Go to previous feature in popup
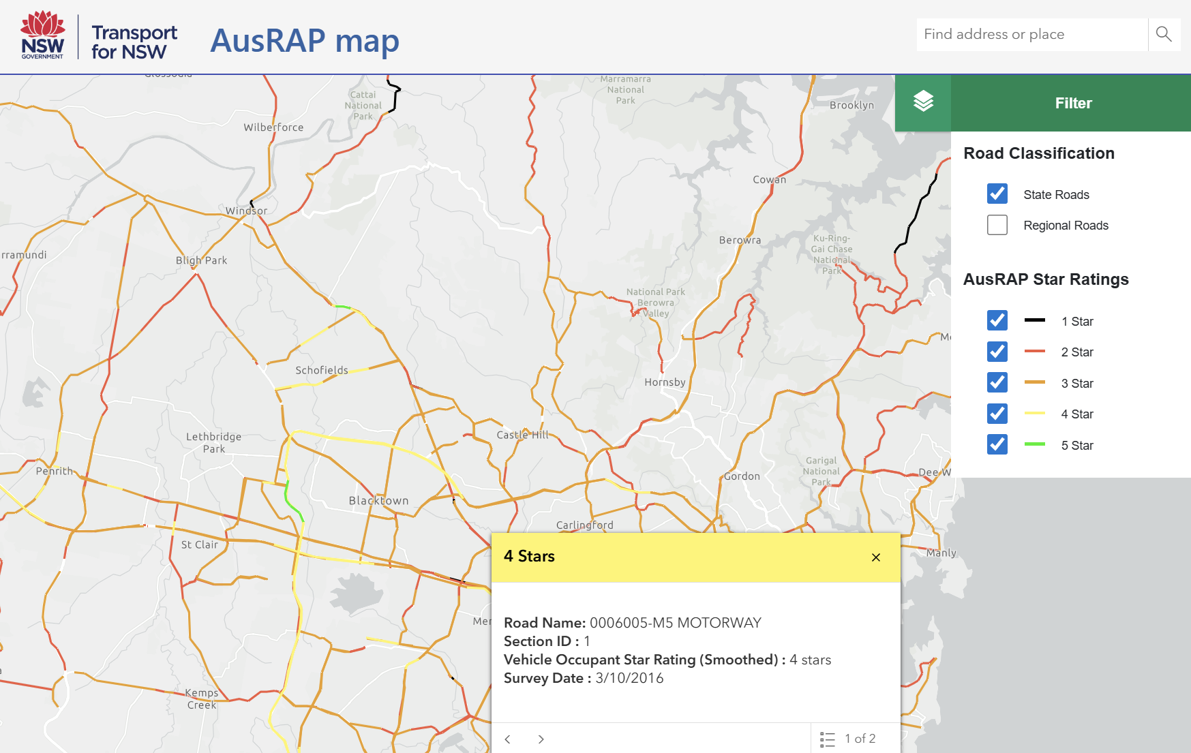The image size is (1191, 753). click(508, 739)
